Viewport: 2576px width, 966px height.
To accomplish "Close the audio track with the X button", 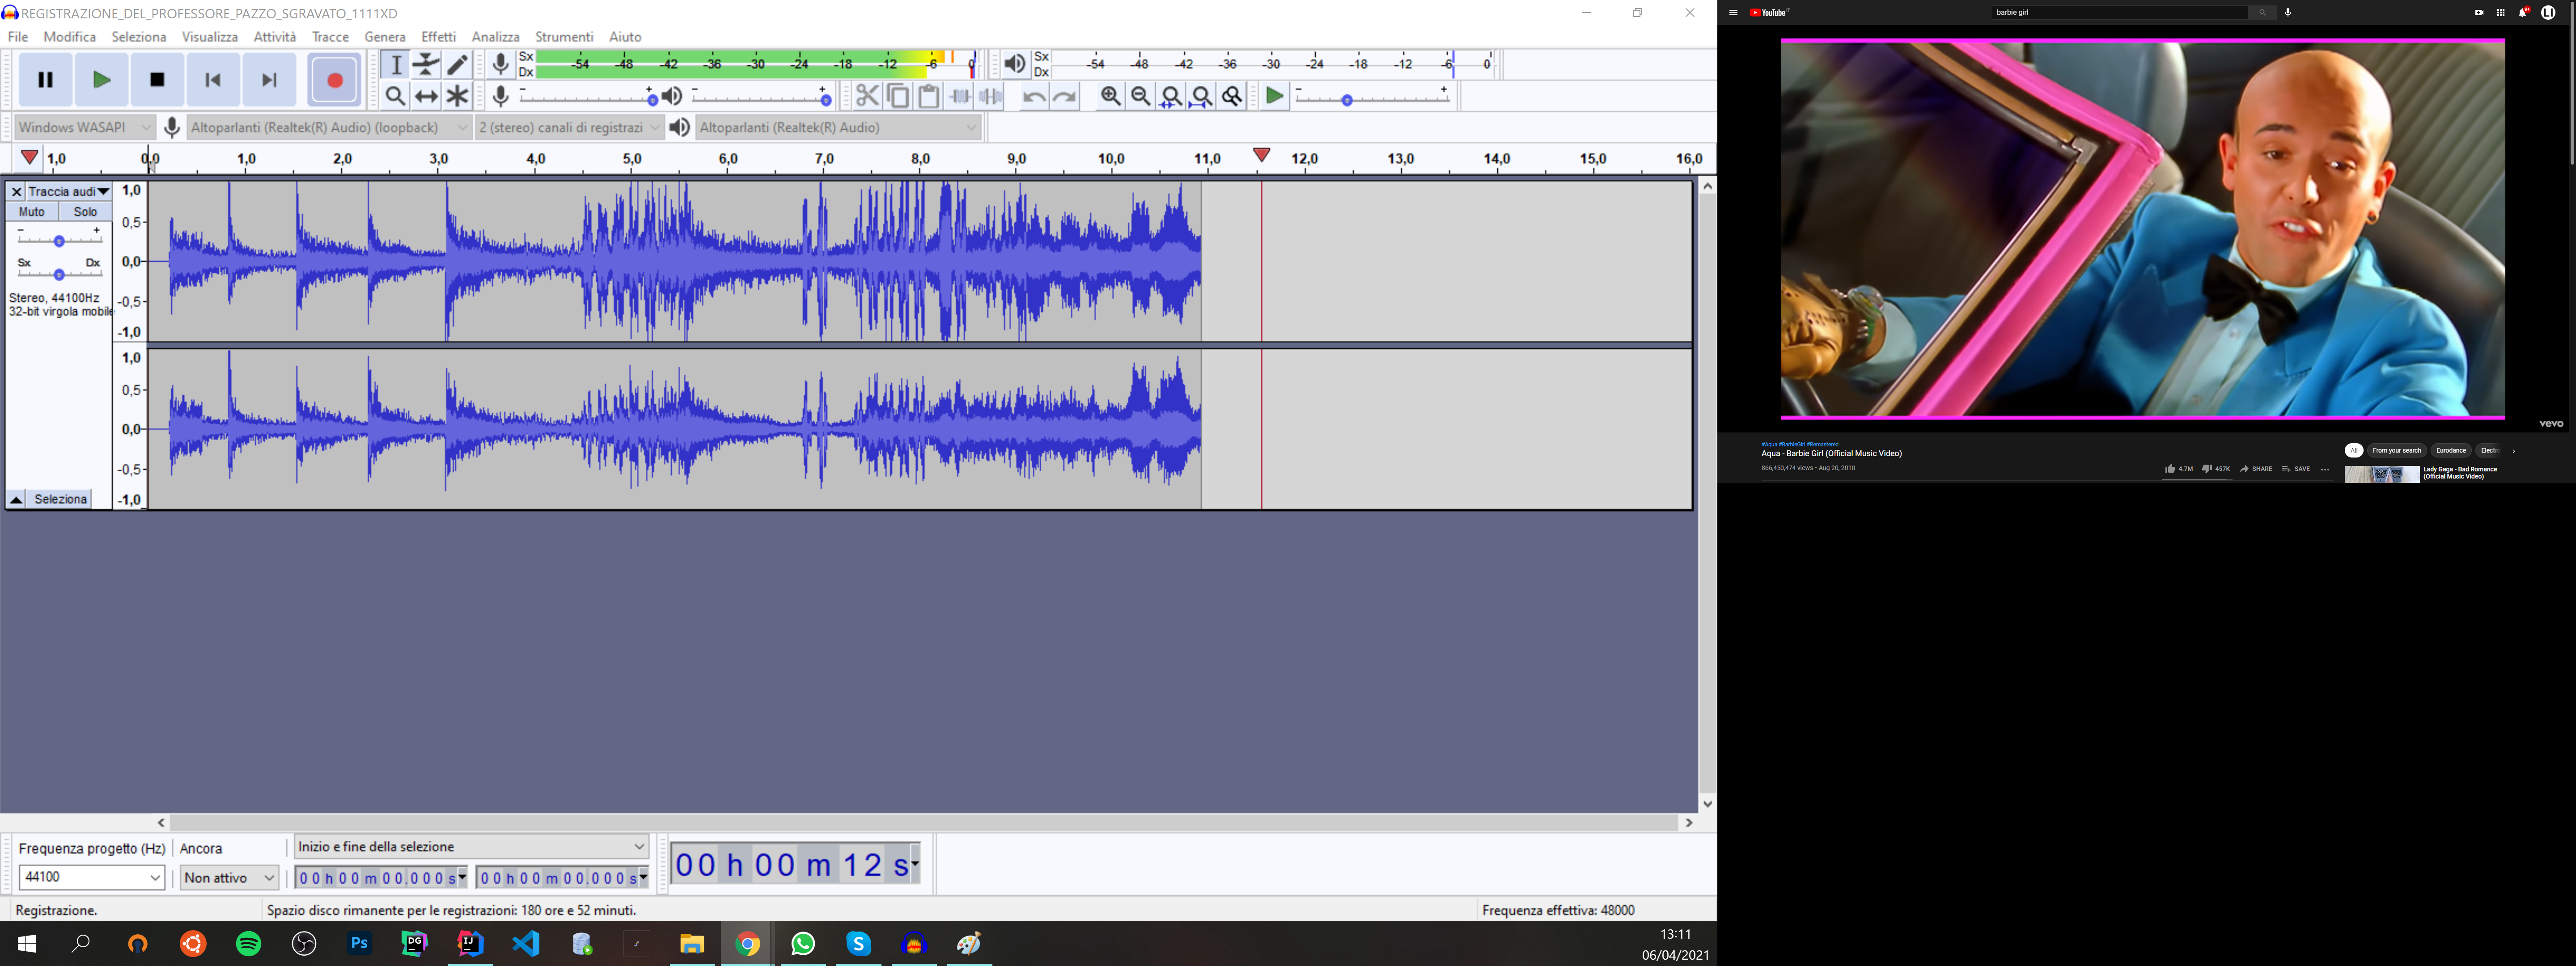I will [16, 191].
